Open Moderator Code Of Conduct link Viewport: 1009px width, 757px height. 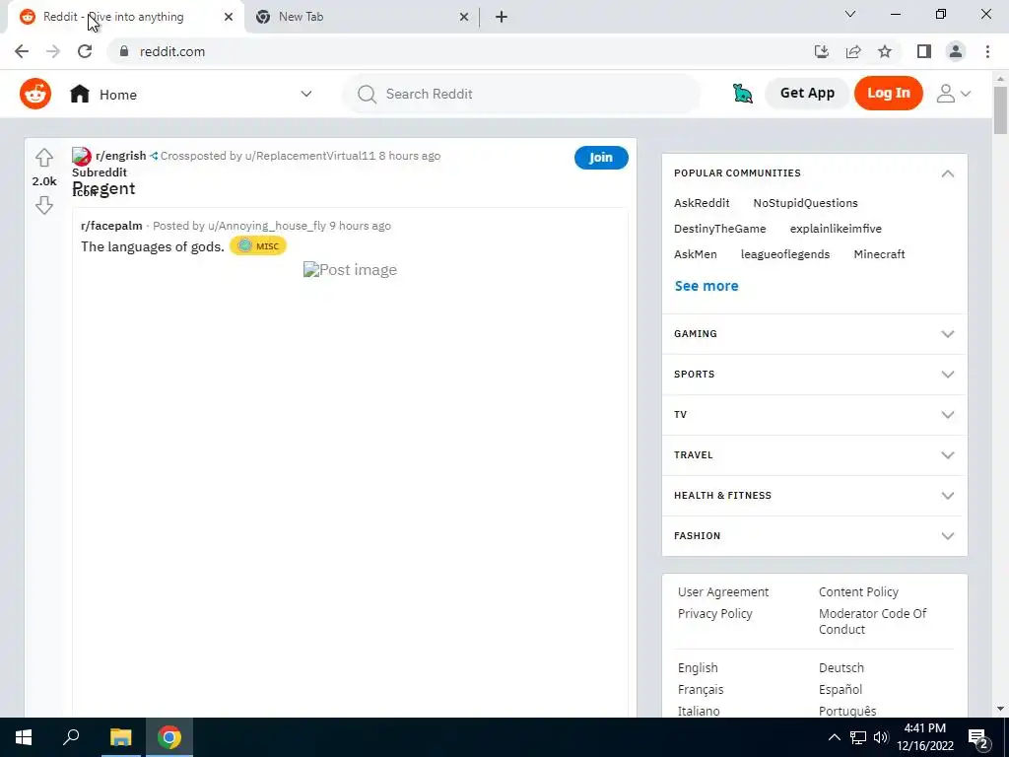coord(872,622)
